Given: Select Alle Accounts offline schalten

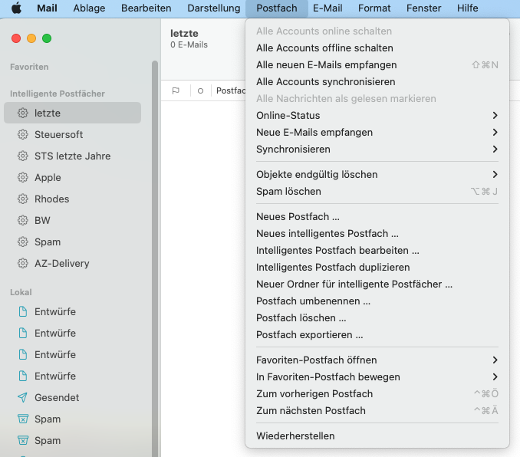Looking at the screenshot, I should [324, 48].
